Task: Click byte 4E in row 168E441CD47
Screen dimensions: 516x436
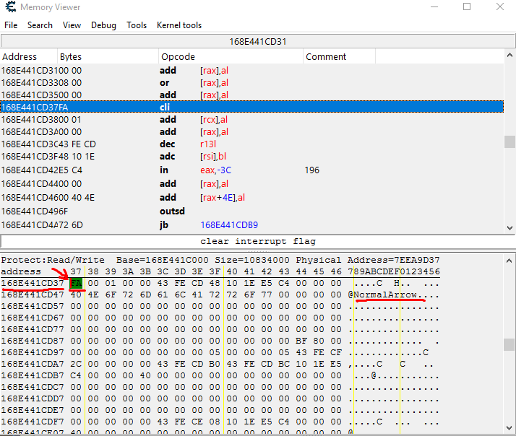Action: pyautogui.click(x=93, y=295)
